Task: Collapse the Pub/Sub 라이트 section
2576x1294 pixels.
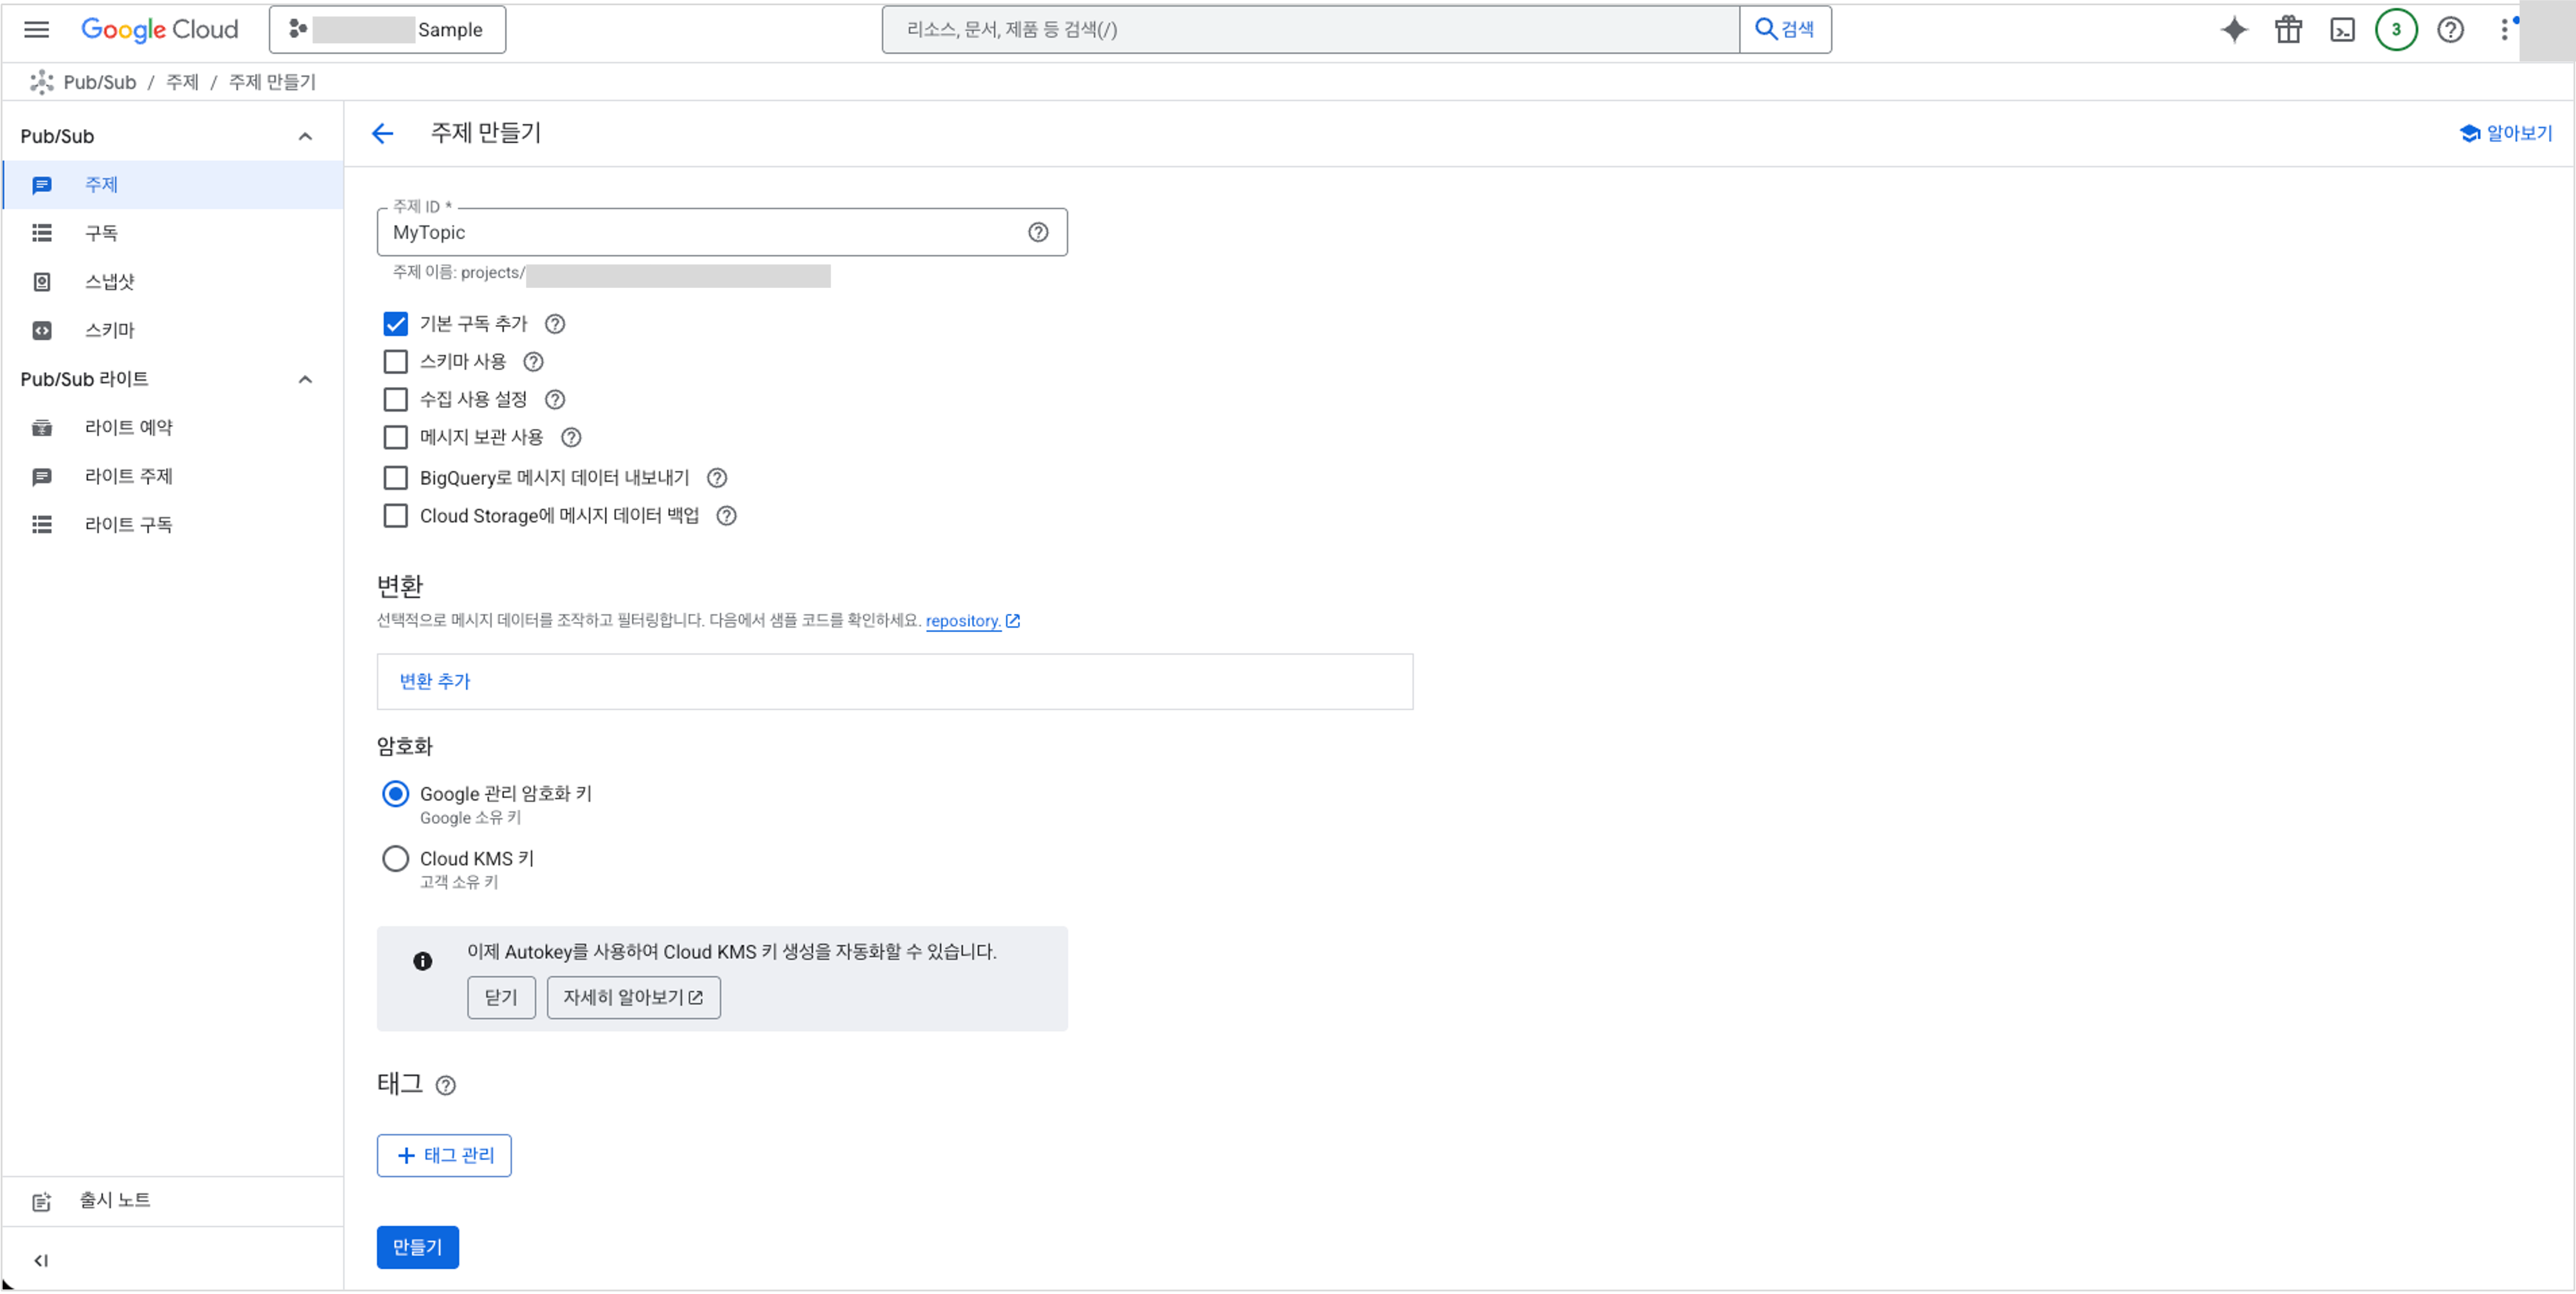Action: click(x=305, y=379)
